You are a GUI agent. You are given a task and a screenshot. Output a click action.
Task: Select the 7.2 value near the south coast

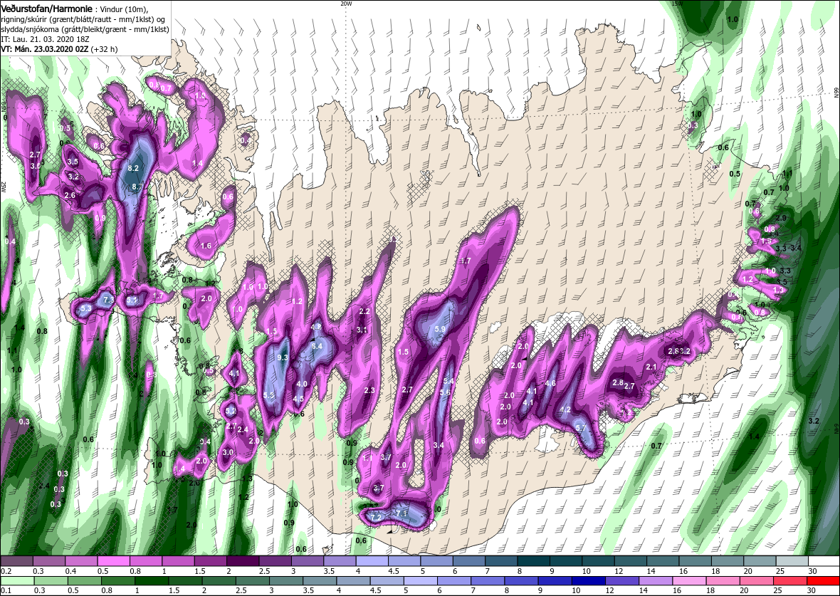[x=376, y=517]
